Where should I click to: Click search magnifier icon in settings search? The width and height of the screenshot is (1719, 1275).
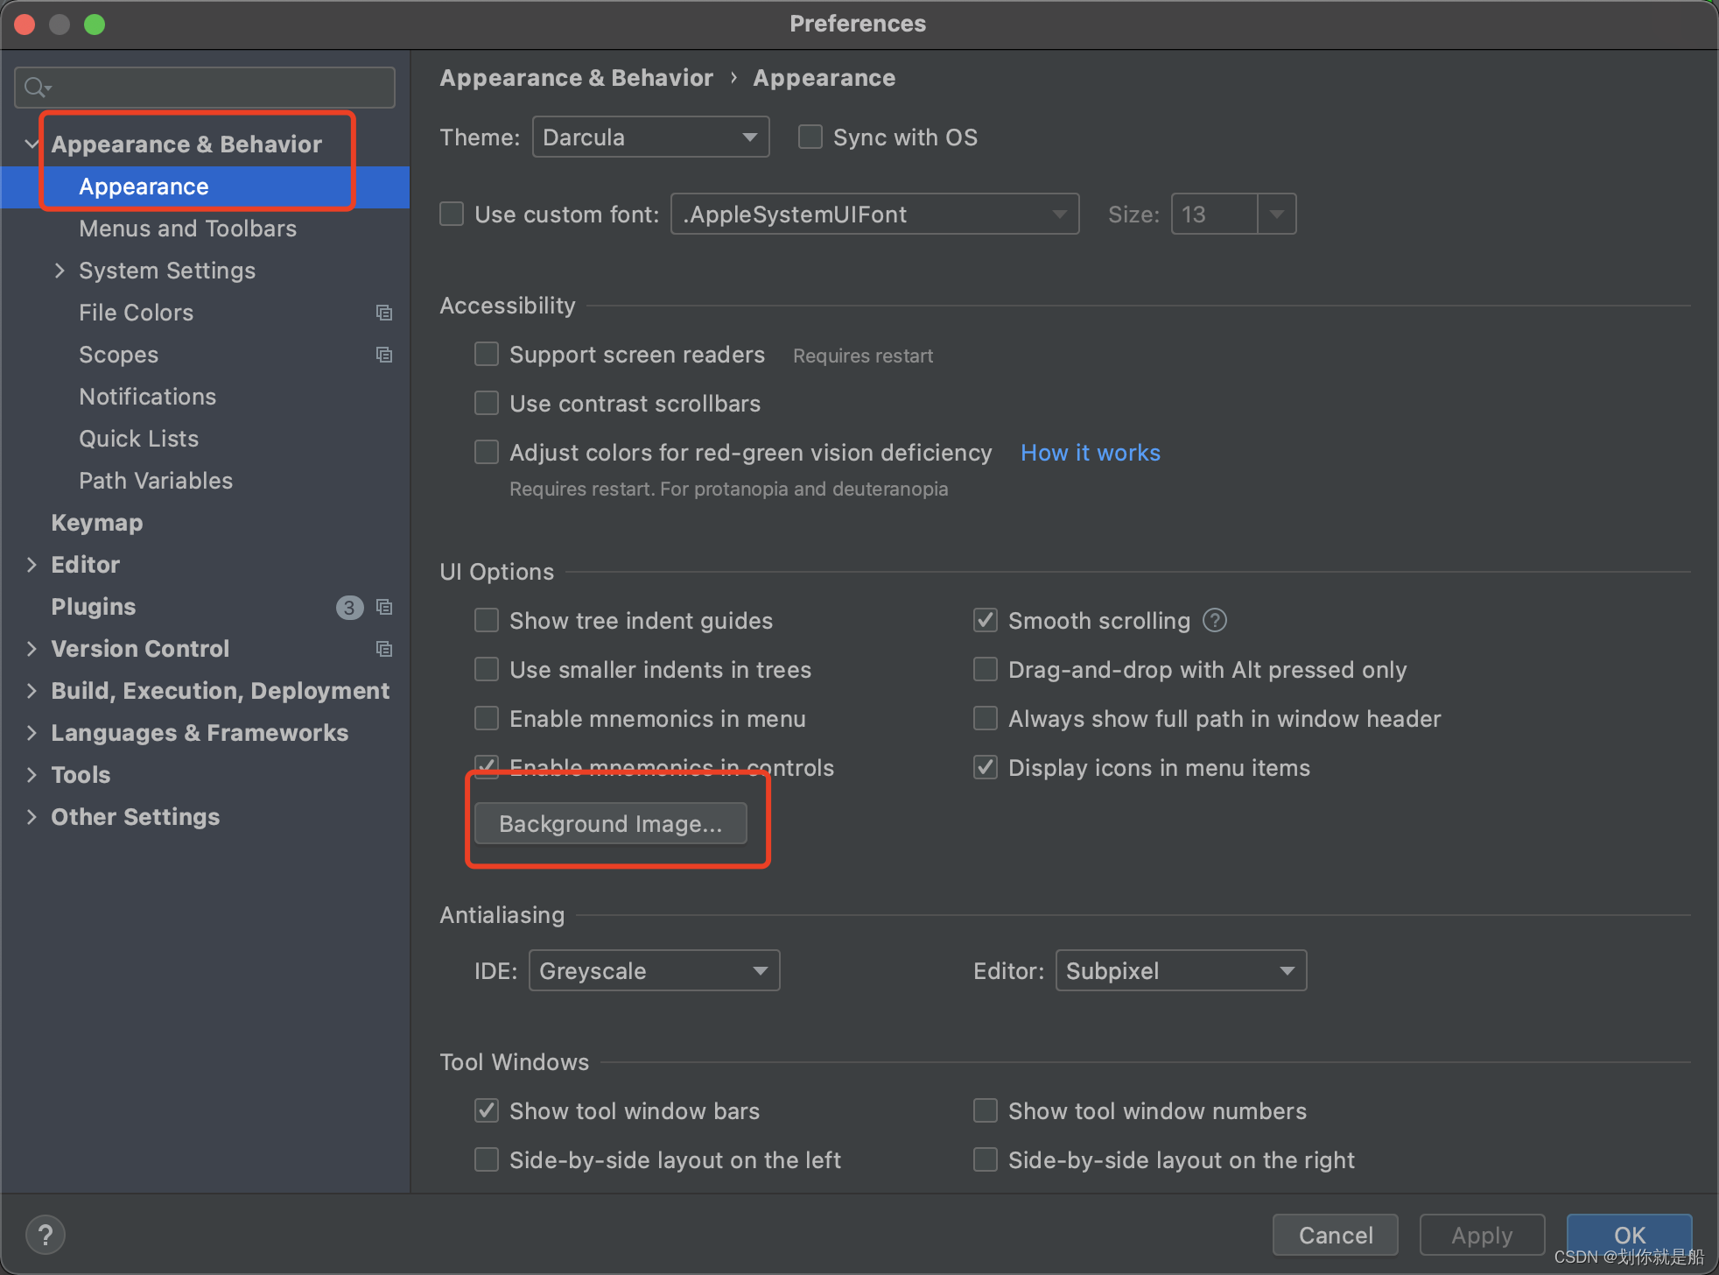tap(36, 87)
